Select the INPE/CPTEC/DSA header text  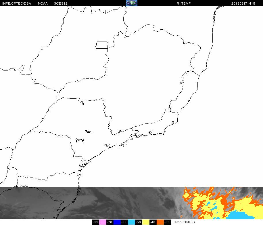(17, 3)
